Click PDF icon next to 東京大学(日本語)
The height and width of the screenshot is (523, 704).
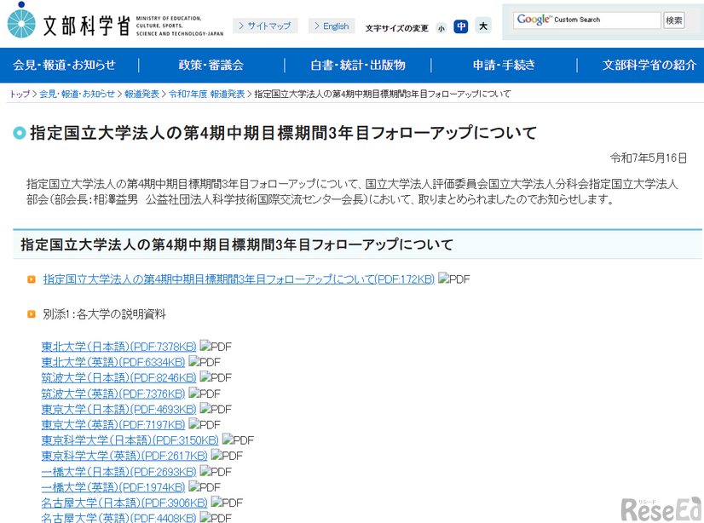pyautogui.click(x=216, y=409)
